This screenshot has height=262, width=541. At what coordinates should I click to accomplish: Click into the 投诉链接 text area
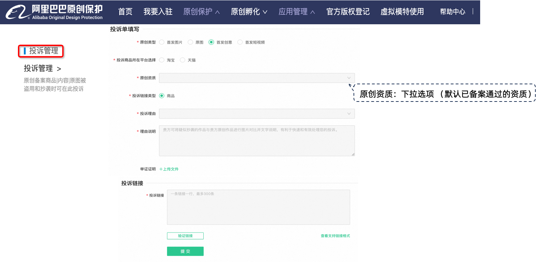[x=259, y=207]
